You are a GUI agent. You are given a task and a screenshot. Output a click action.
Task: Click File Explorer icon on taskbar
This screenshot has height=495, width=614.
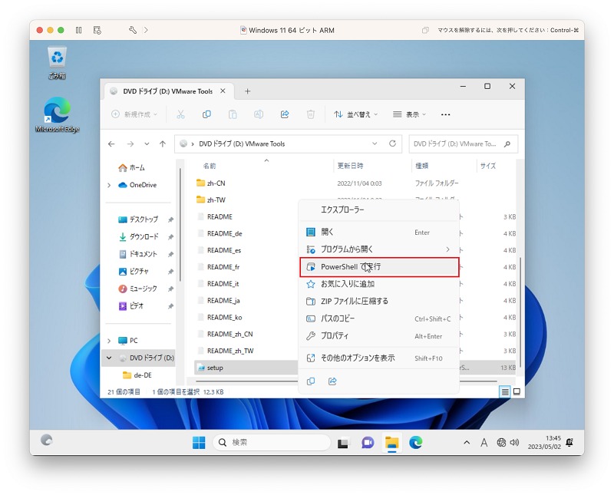(391, 443)
